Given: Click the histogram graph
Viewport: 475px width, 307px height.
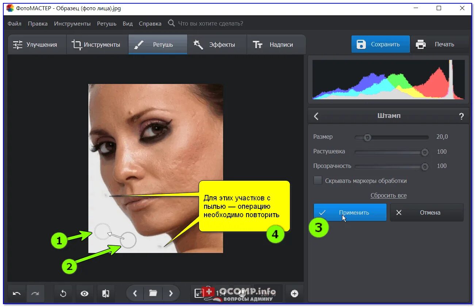Looking at the screenshot, I should 388,80.
